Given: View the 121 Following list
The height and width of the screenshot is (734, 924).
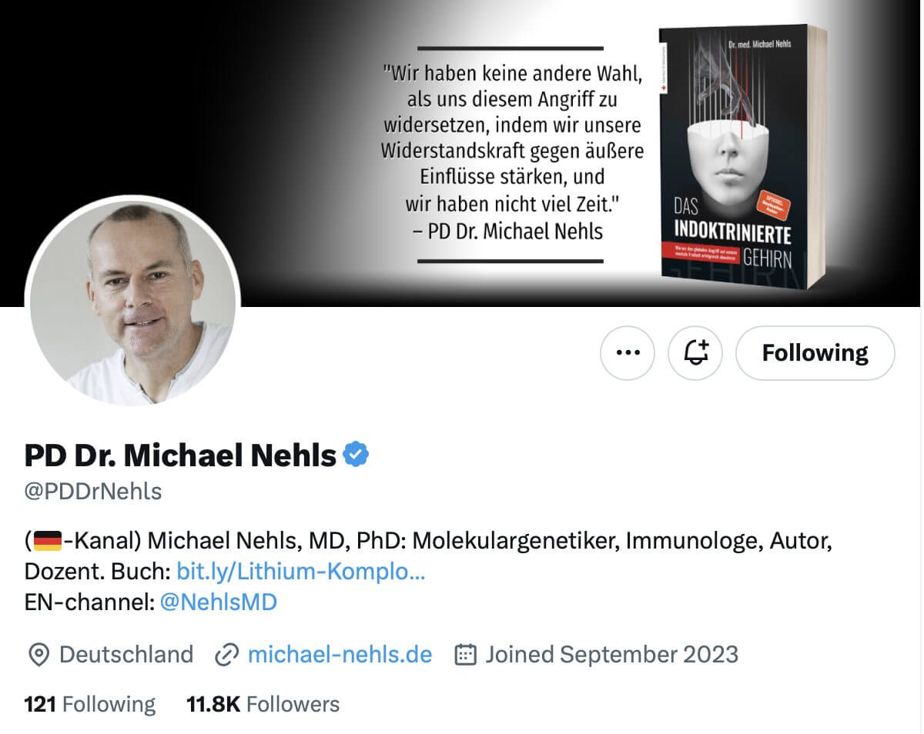Looking at the screenshot, I should tap(89, 704).
